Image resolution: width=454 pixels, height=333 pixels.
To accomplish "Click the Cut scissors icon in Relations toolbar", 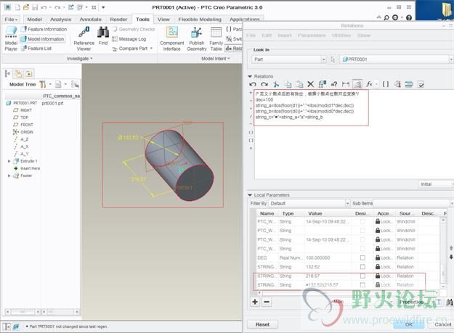I will (276, 84).
